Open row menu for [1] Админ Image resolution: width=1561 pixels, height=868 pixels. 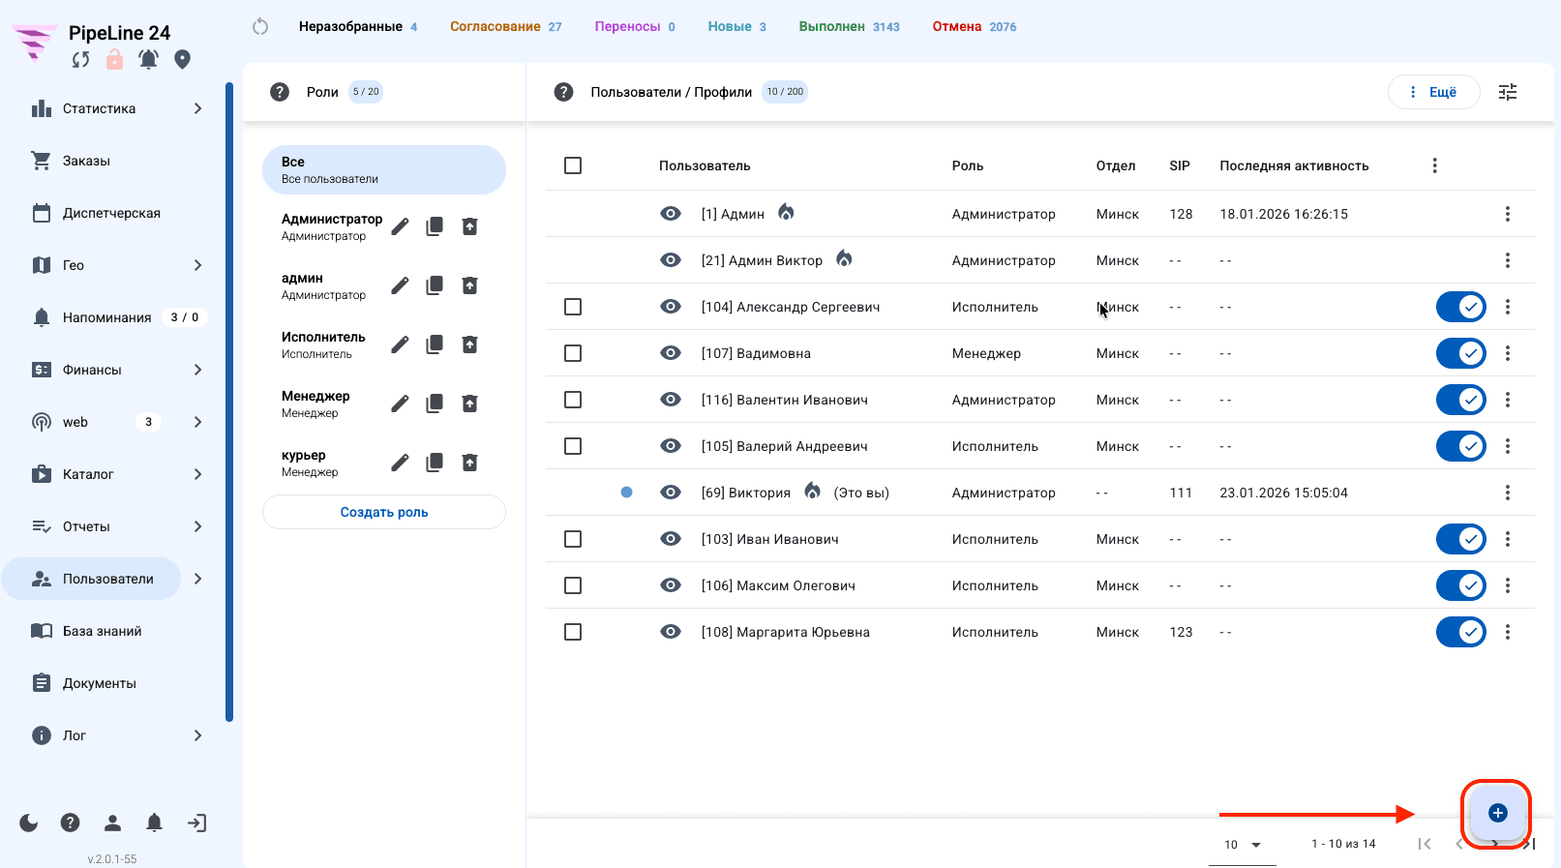click(x=1507, y=214)
